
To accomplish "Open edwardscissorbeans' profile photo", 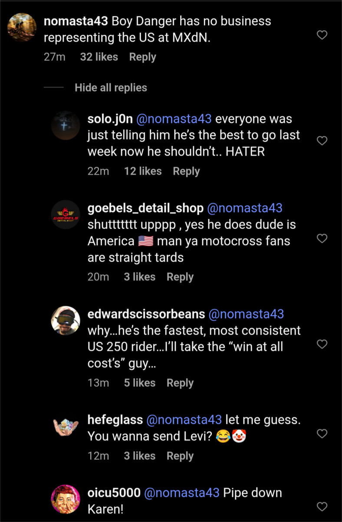I will 66,321.
